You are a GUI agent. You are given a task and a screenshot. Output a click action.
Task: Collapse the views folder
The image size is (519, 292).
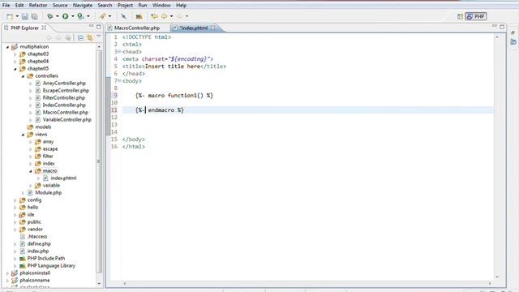click(x=24, y=135)
